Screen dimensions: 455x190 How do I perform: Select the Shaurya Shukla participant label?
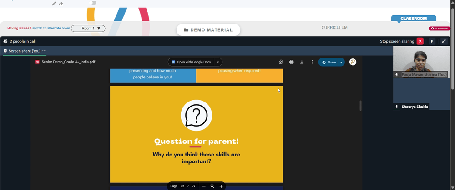click(415, 107)
